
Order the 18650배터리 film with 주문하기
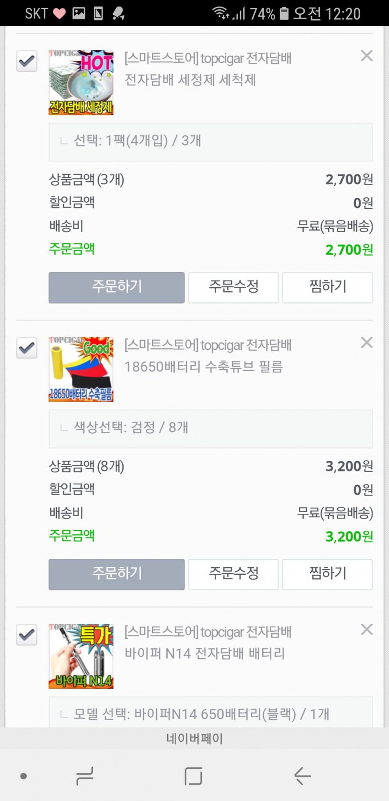pos(116,574)
